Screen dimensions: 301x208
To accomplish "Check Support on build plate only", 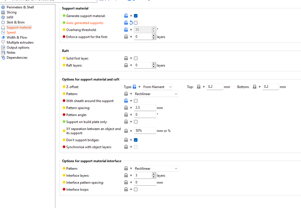I will click(x=136, y=122).
